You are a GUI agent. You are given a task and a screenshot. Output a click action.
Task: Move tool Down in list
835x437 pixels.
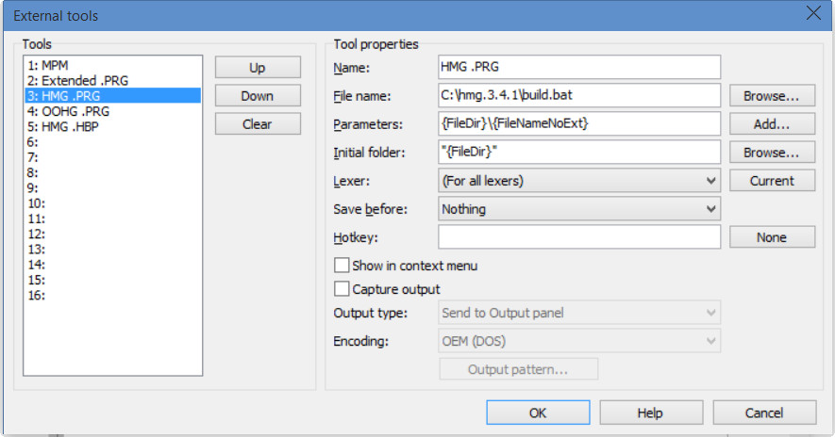click(x=258, y=96)
